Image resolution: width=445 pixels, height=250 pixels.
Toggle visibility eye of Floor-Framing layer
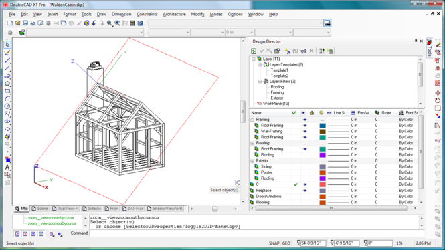[304, 126]
